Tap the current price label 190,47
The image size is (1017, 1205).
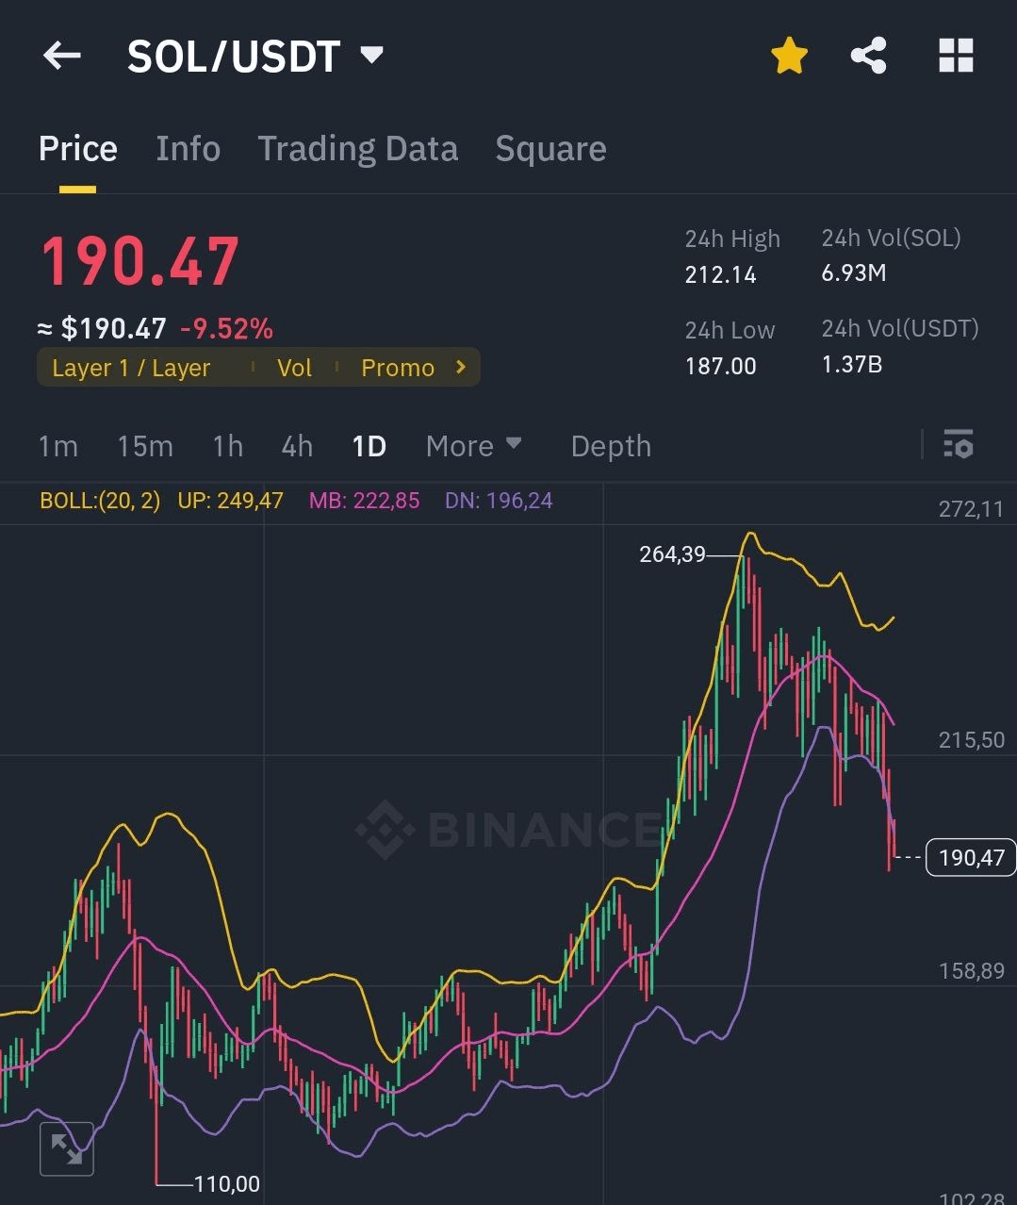(971, 857)
